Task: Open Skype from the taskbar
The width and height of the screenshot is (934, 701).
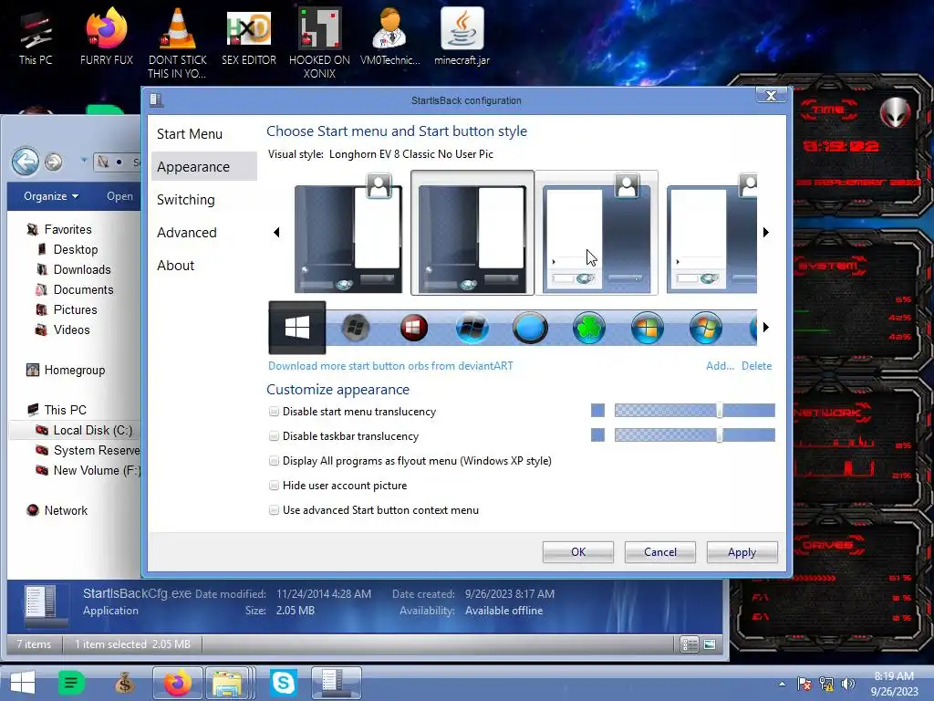Action: pos(283,683)
